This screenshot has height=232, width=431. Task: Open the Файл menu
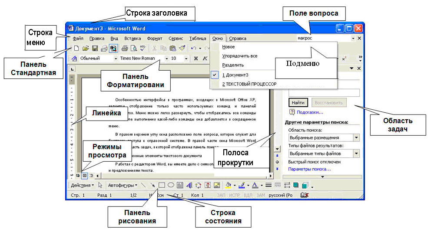coord(78,39)
